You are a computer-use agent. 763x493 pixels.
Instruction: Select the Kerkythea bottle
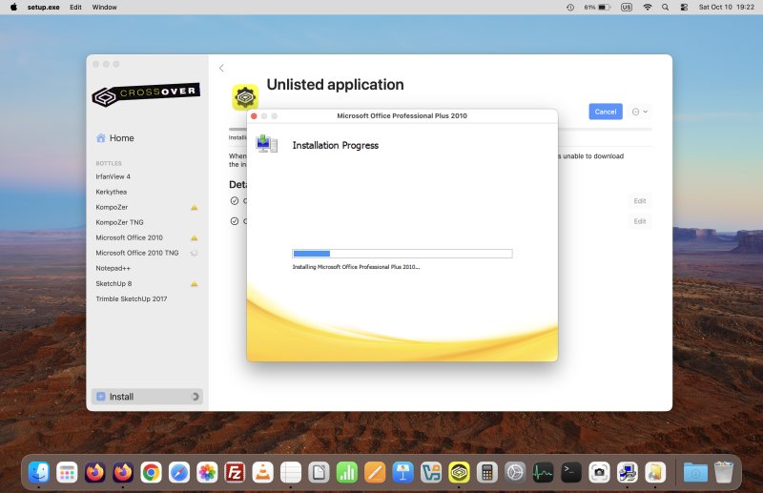coord(111,192)
